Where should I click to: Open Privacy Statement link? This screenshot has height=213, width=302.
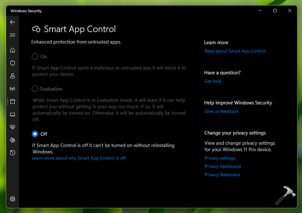[x=222, y=175]
